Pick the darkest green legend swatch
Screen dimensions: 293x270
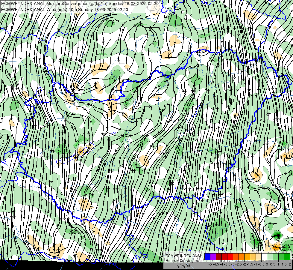[287, 256]
